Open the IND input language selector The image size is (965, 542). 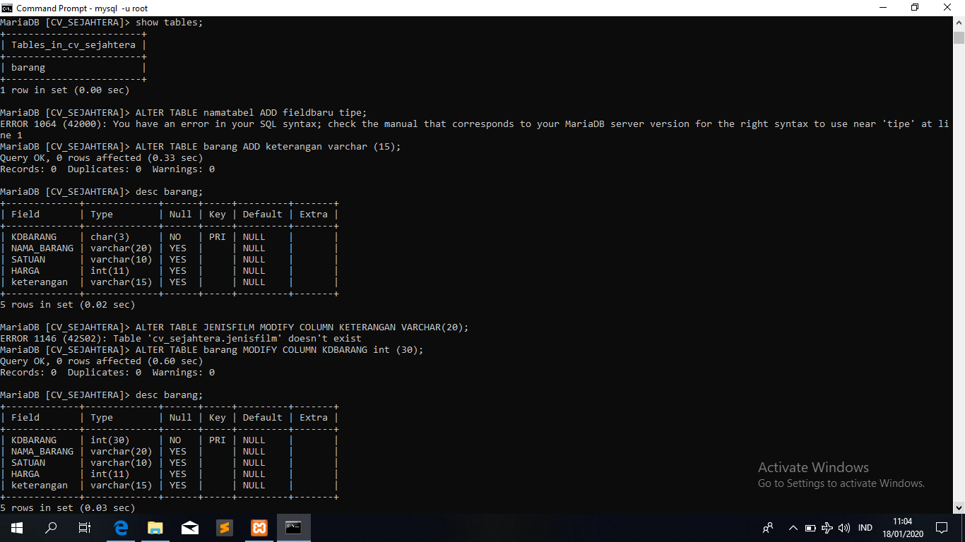click(865, 528)
